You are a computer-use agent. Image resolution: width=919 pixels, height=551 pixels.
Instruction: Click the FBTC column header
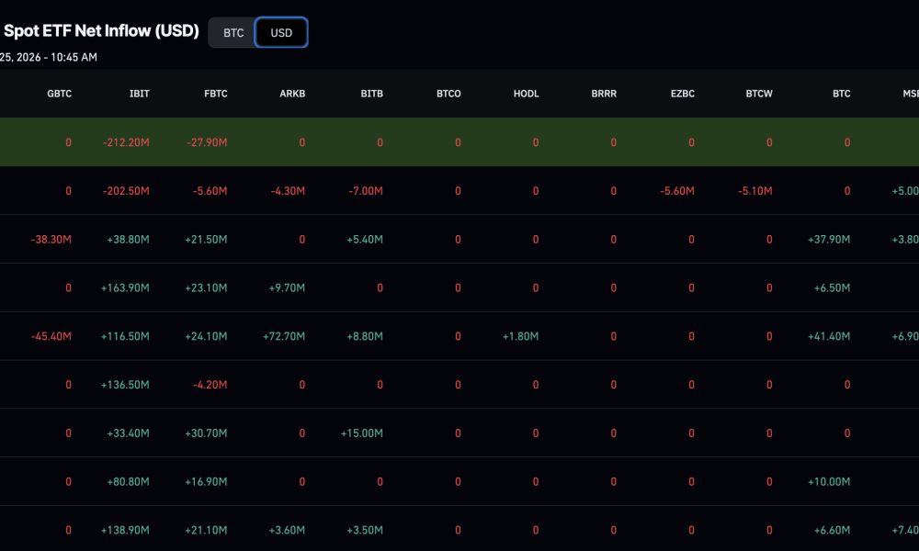[x=216, y=94]
